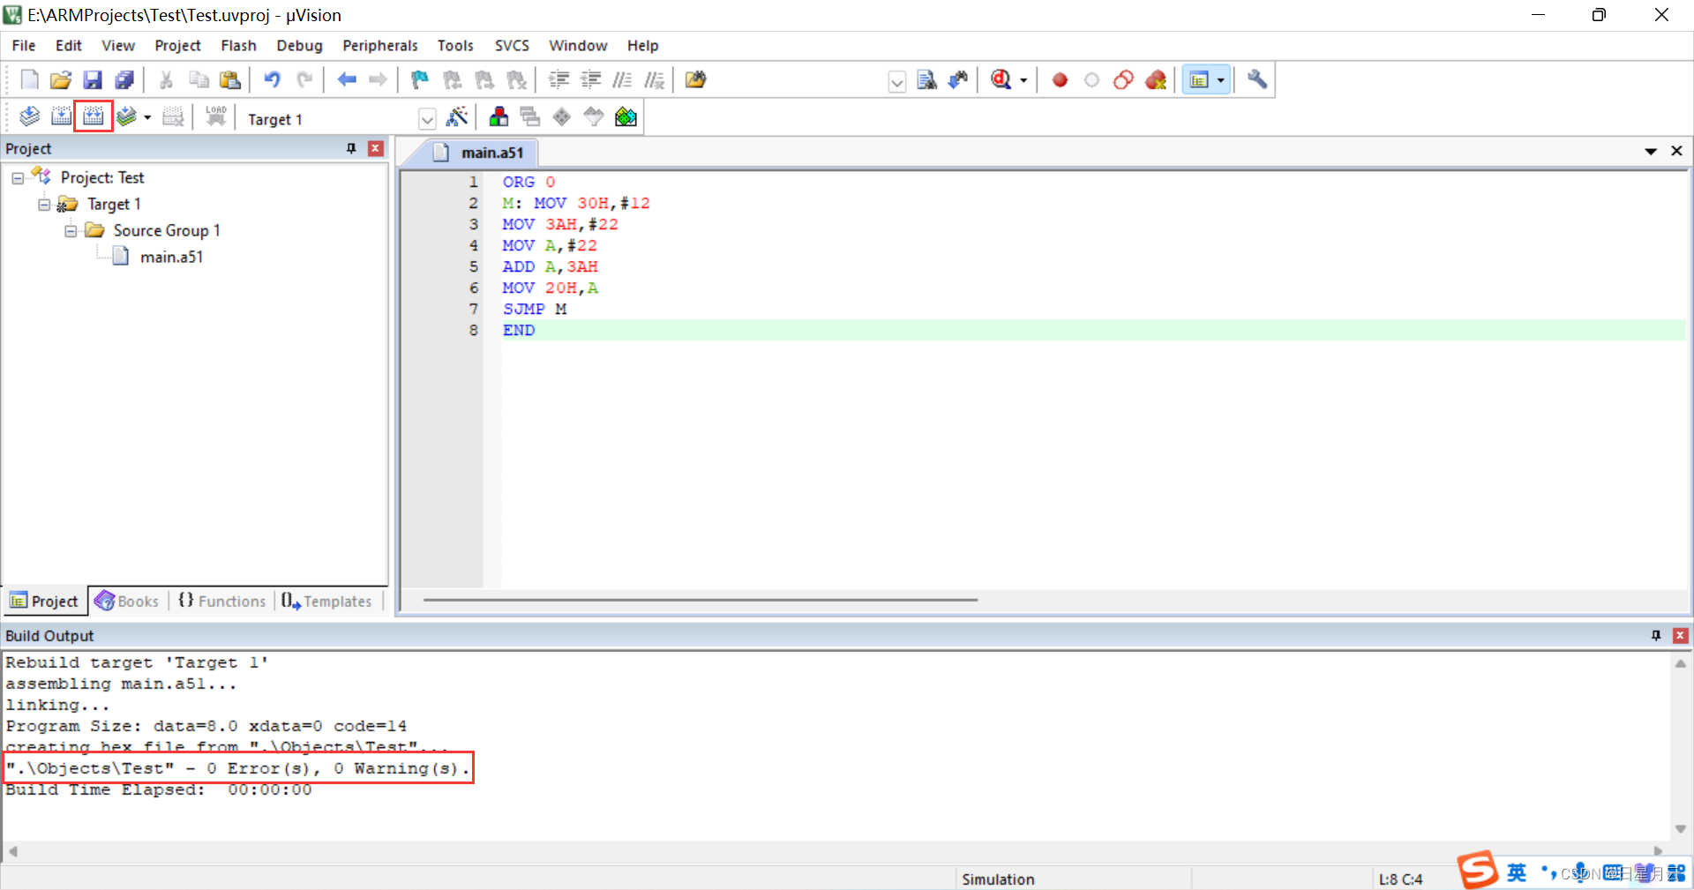Close the main.a51 editor tab

coord(1676,152)
